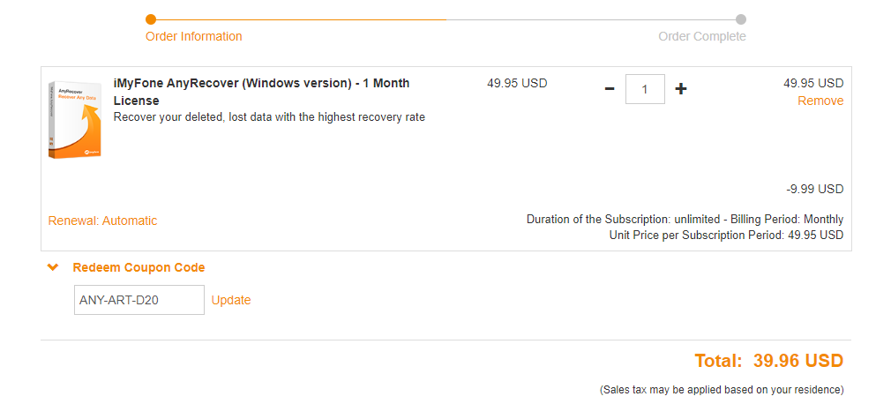This screenshot has width=876, height=404.
Task: Click the Order Information step dot
Action: tap(151, 19)
